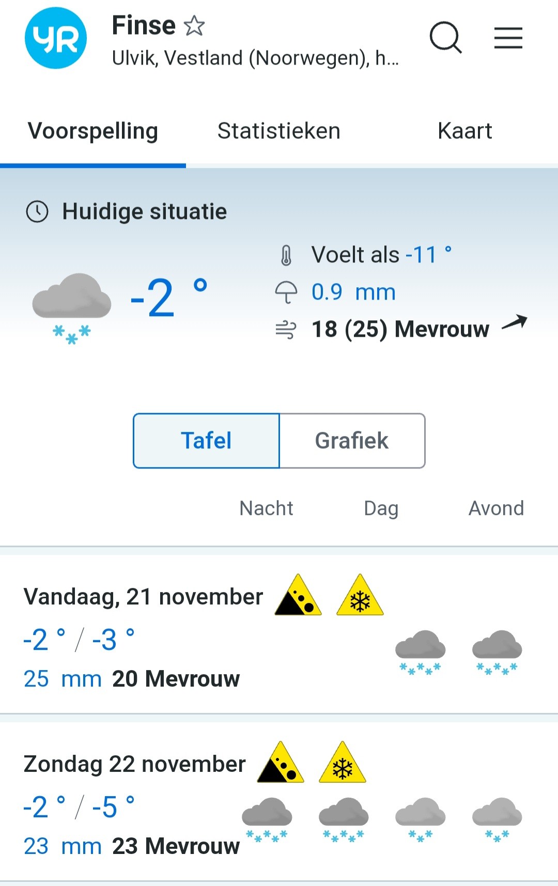Click the YR logo icon

point(56,38)
